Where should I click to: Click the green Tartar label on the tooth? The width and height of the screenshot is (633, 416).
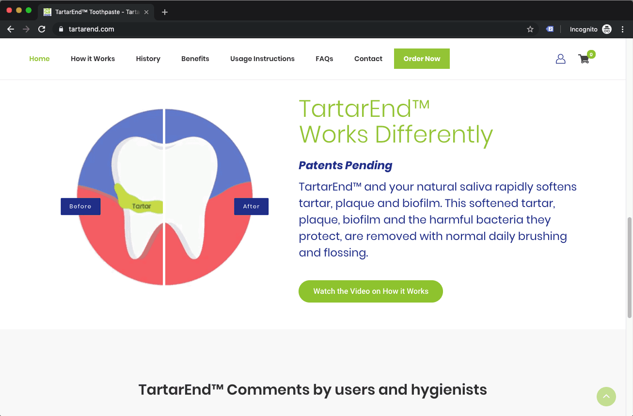(x=142, y=206)
